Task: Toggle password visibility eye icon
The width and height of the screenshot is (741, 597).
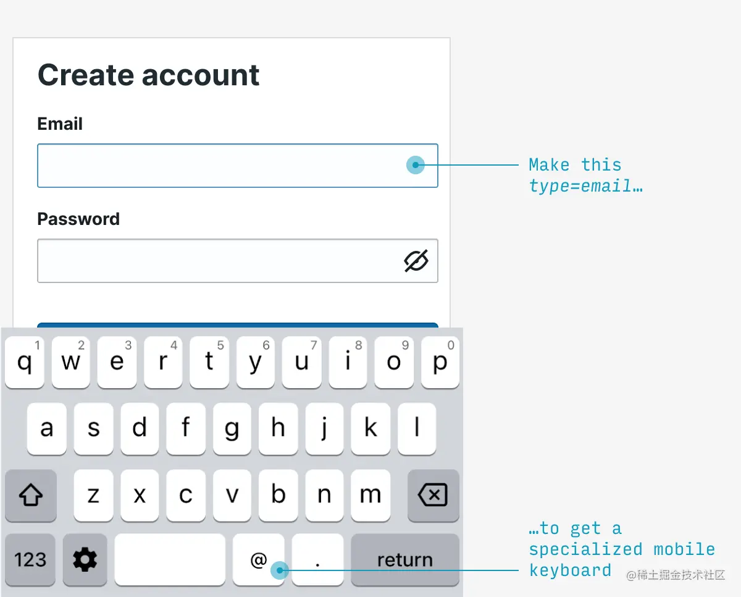Action: (x=416, y=261)
